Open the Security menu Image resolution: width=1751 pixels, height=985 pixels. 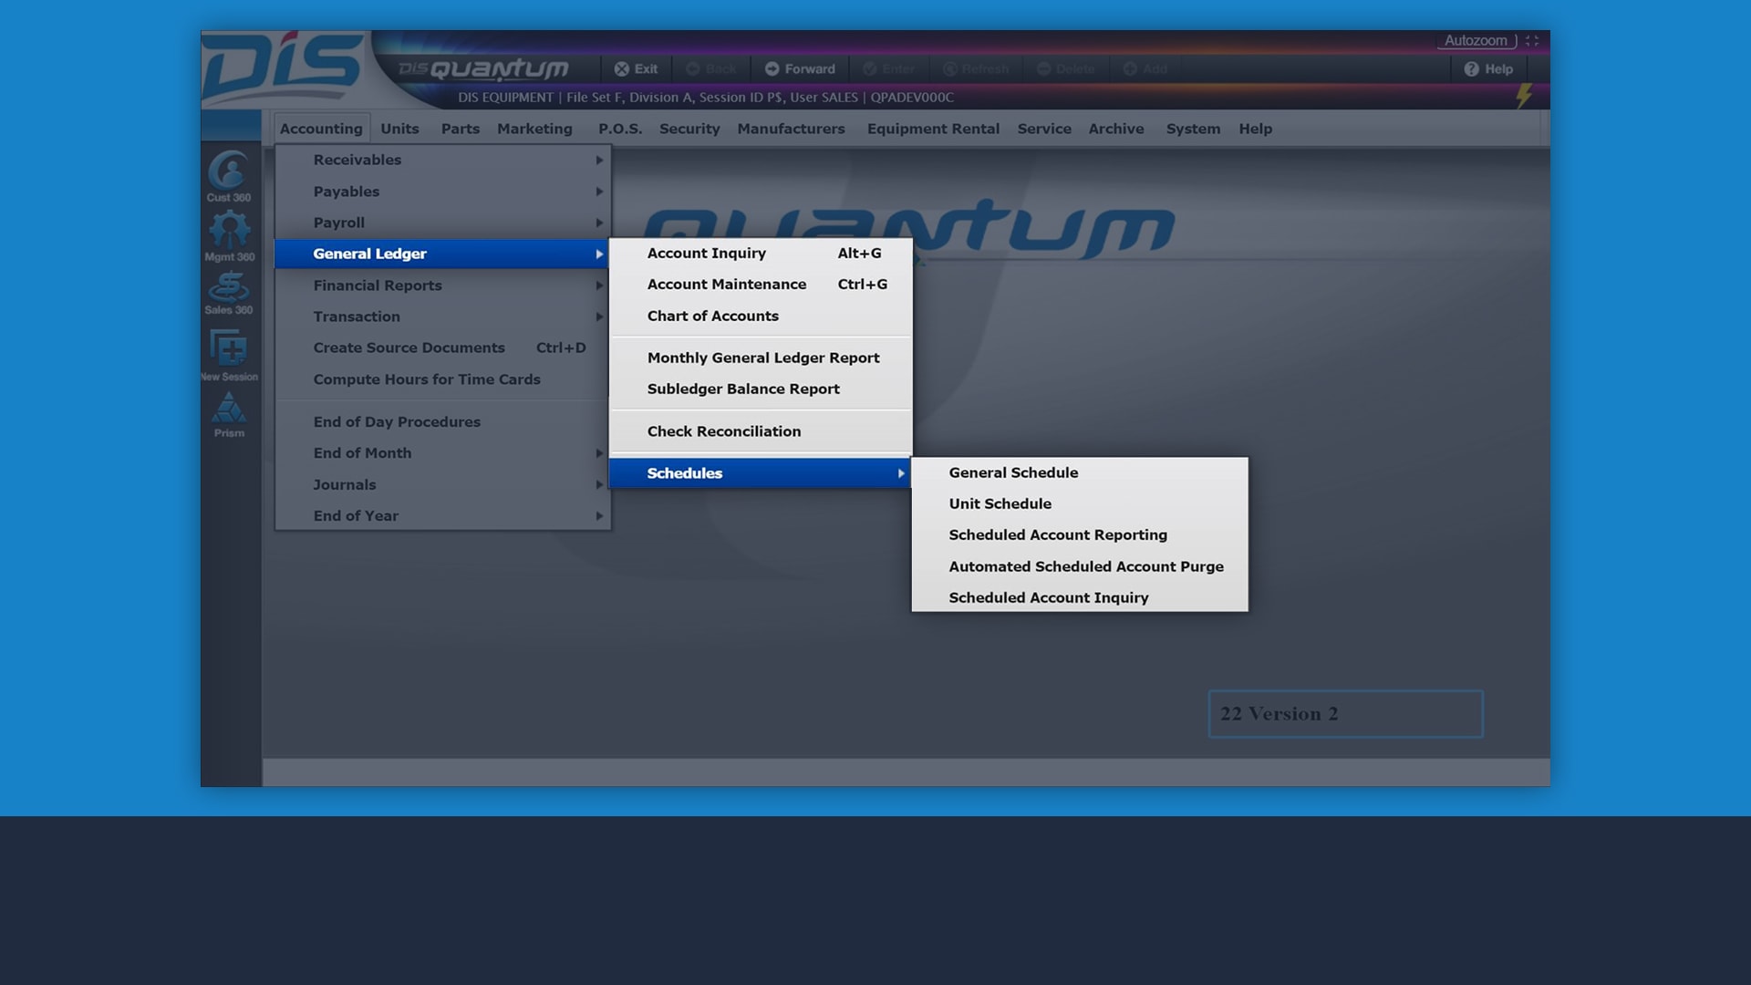tap(689, 129)
